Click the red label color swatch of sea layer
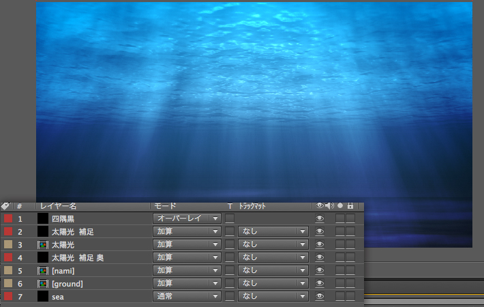Screen dimensions: 484x307 (x=8, y=296)
